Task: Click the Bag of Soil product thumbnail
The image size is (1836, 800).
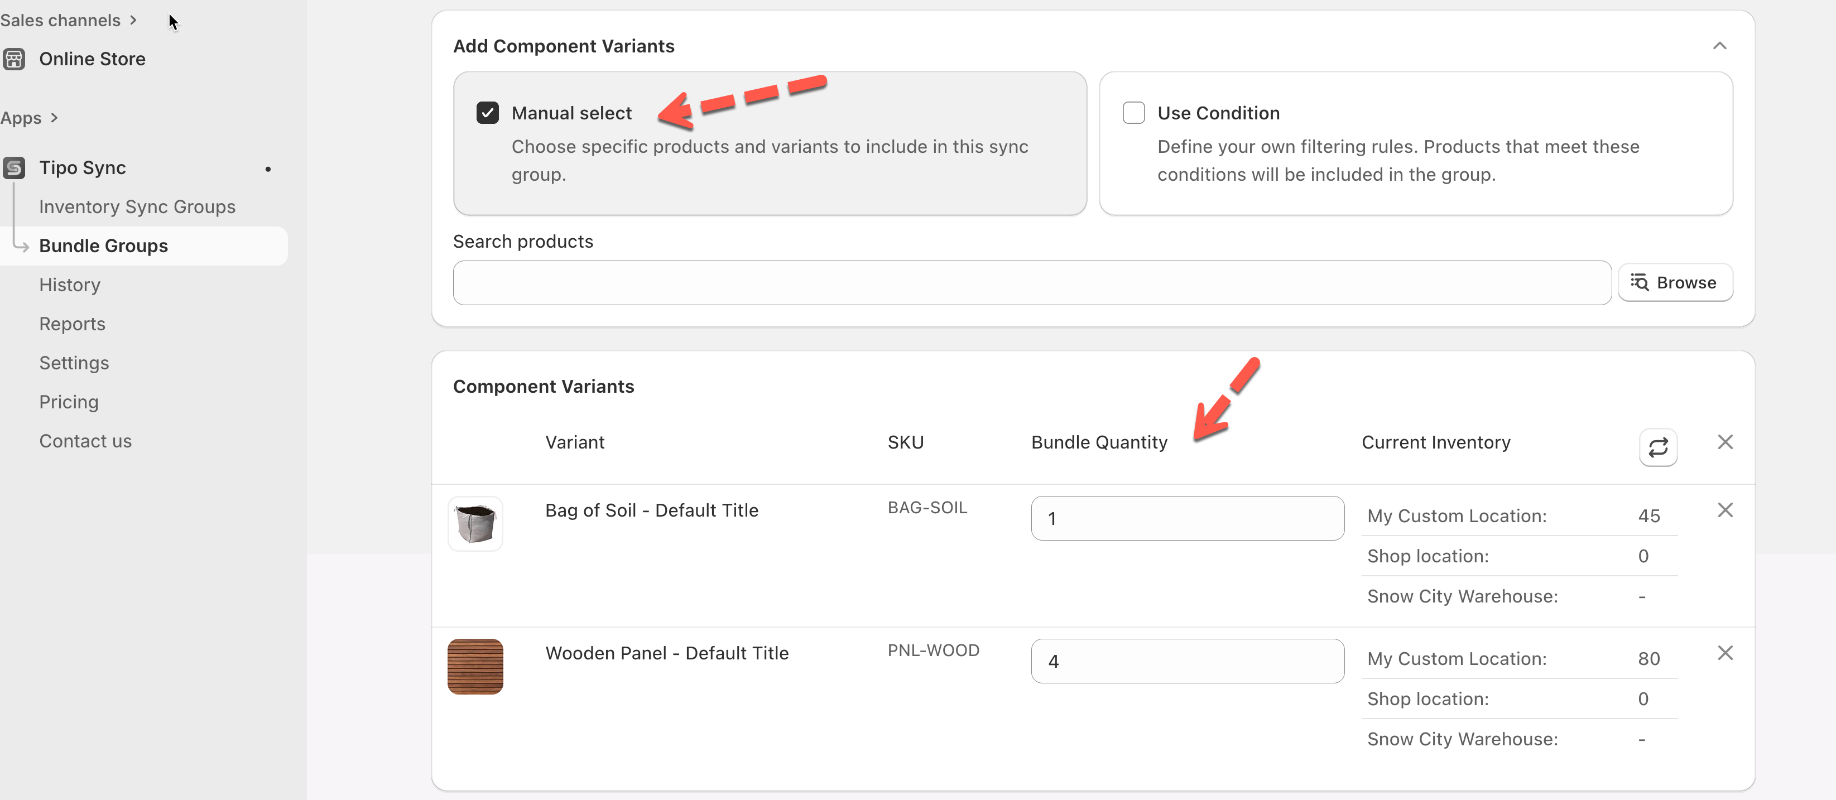Action: click(475, 524)
